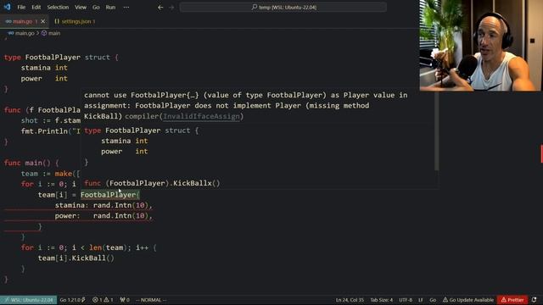Click 'func (FootbalPlayer).KickBallx()' in hover popup
This screenshot has height=305, width=543.
pos(152,183)
